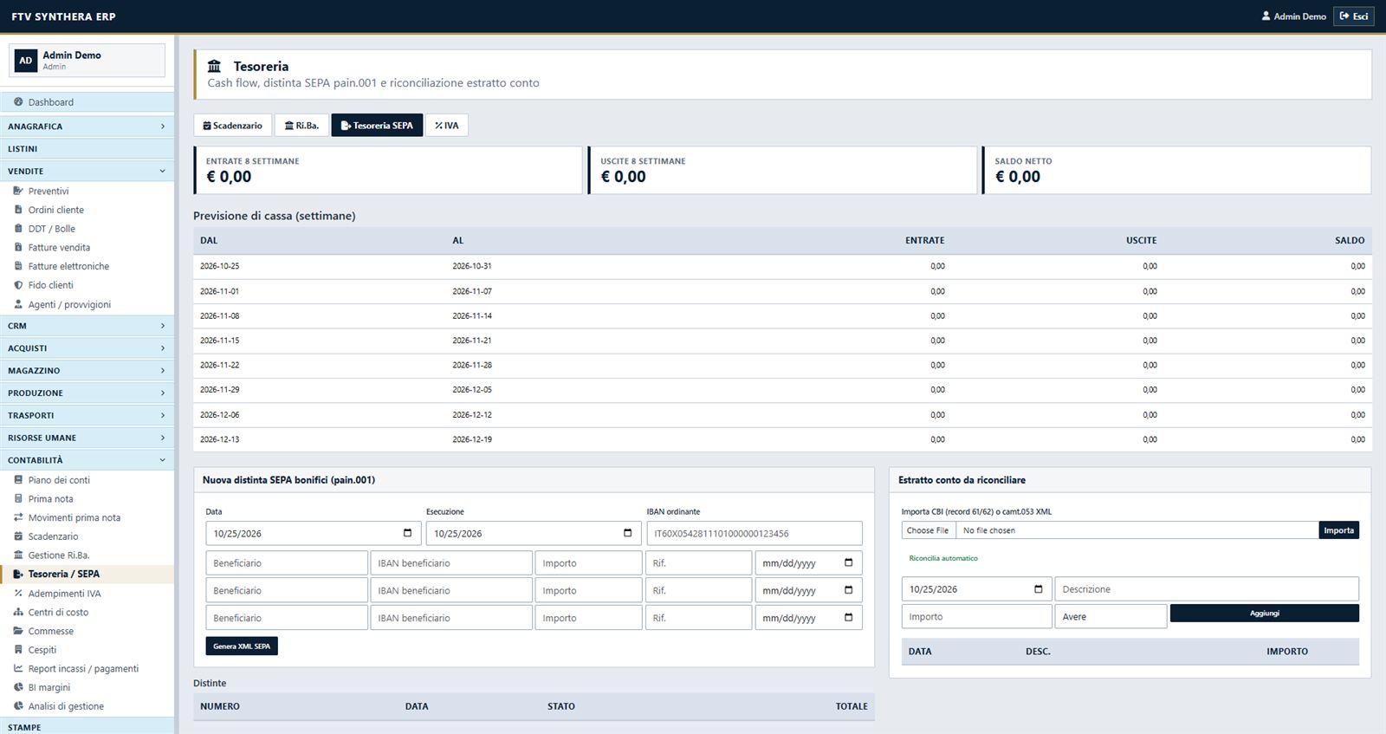This screenshot has width=1386, height=734.
Task: Switch to the IVA tab
Action: [x=447, y=126]
